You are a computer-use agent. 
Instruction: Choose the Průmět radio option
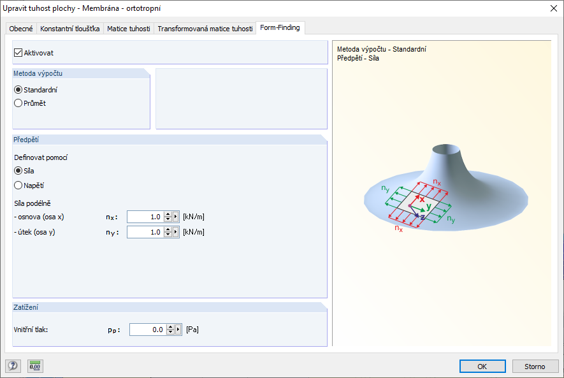point(18,103)
